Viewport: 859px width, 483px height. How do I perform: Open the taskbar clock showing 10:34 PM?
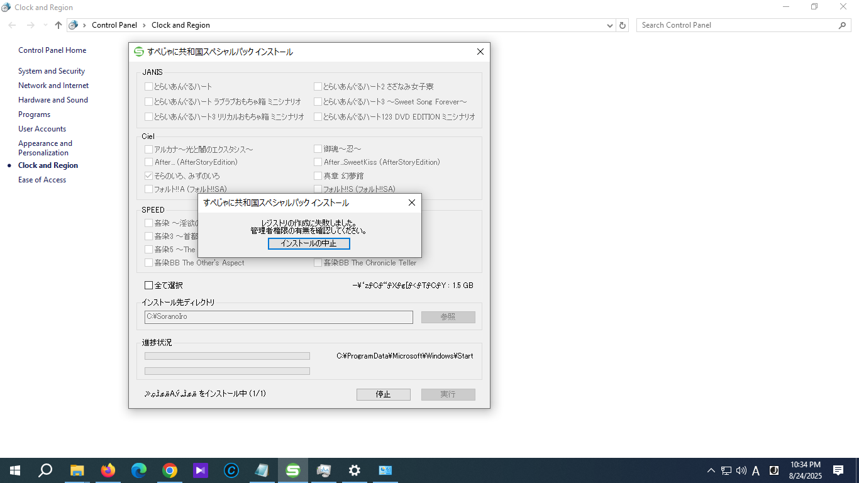(x=805, y=470)
